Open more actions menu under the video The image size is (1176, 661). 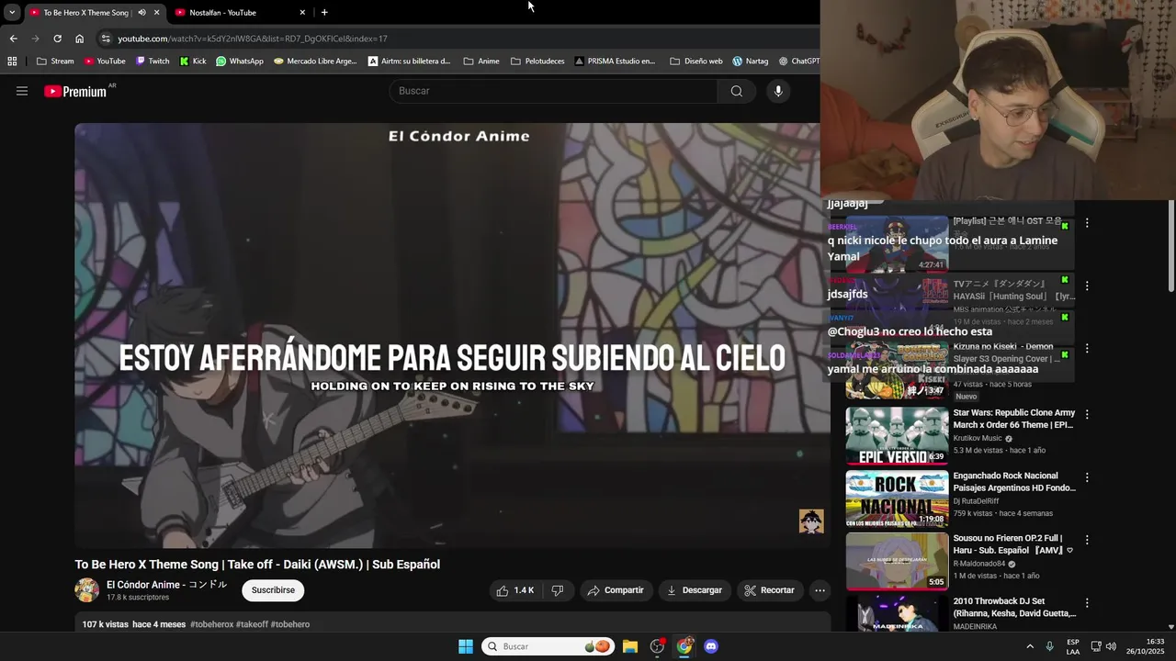coord(820,590)
